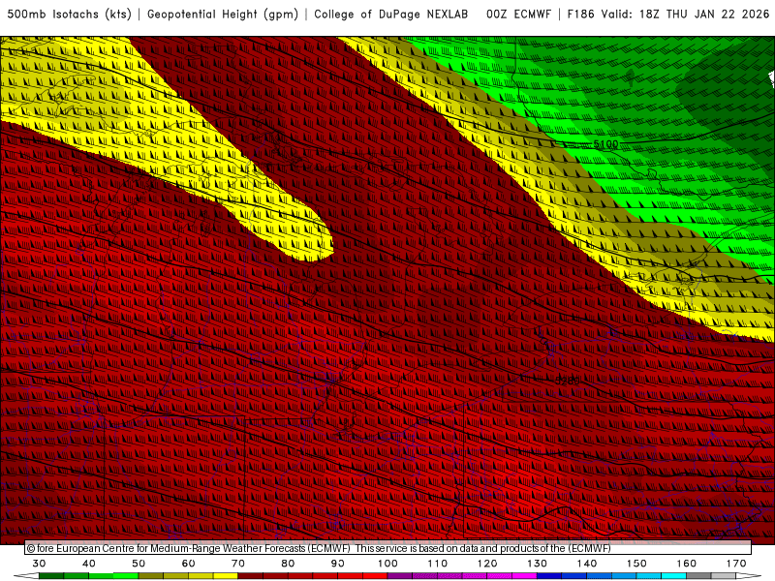Click the bright green legend swatch before 50
775x581 pixels.
coord(126,575)
